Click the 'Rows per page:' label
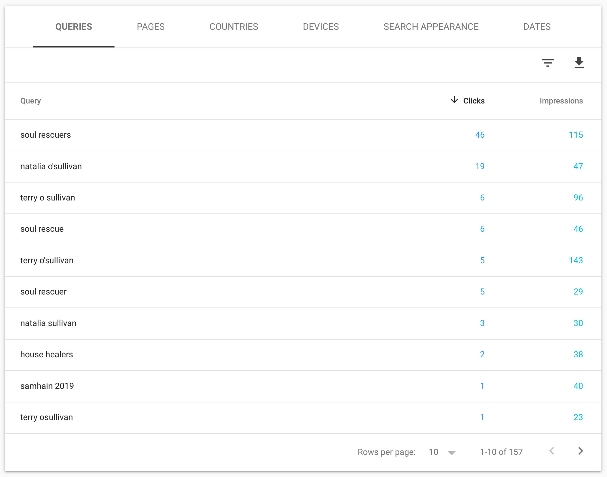 pos(386,452)
